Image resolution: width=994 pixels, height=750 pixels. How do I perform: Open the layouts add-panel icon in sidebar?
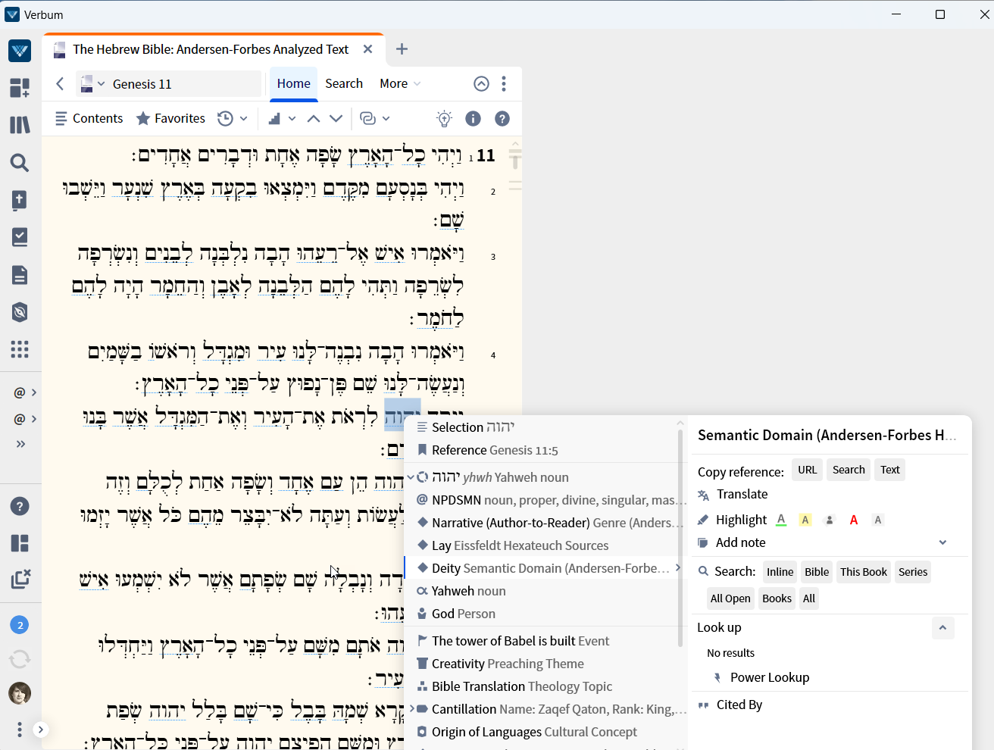(20, 88)
